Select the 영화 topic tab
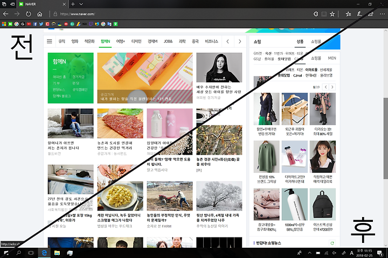Screen dimensions: 388x258 tap(75, 41)
